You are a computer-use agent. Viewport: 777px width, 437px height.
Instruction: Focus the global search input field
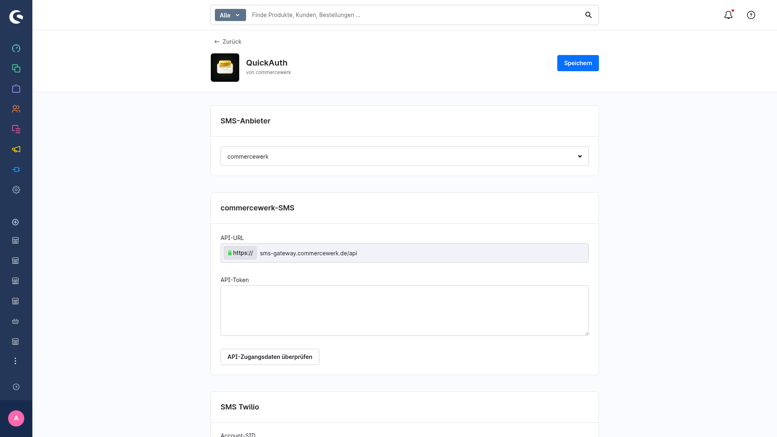click(415, 15)
